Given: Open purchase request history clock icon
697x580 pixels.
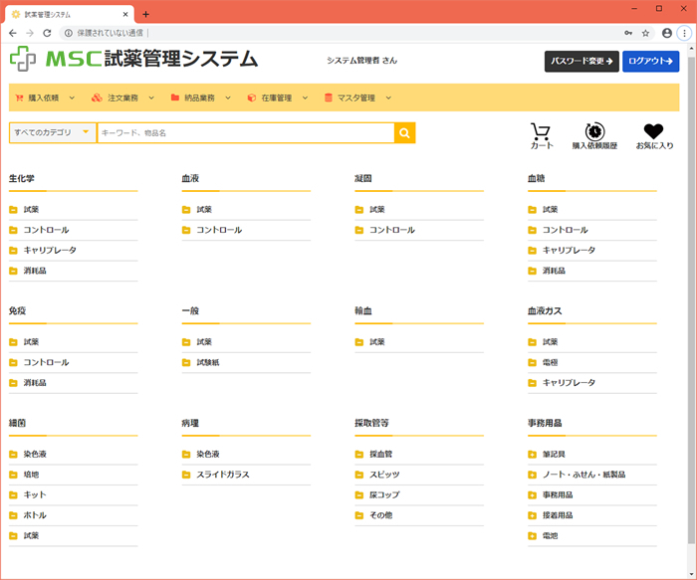Looking at the screenshot, I should pos(594,132).
